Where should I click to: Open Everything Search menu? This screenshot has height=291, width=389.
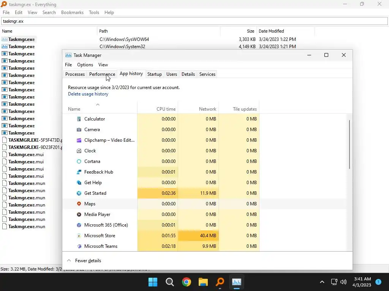point(49,13)
